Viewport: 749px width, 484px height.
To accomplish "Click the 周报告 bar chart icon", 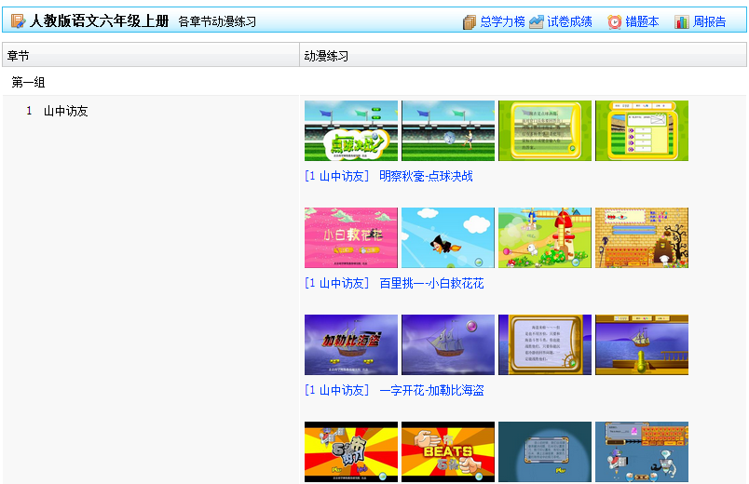I will [x=682, y=22].
